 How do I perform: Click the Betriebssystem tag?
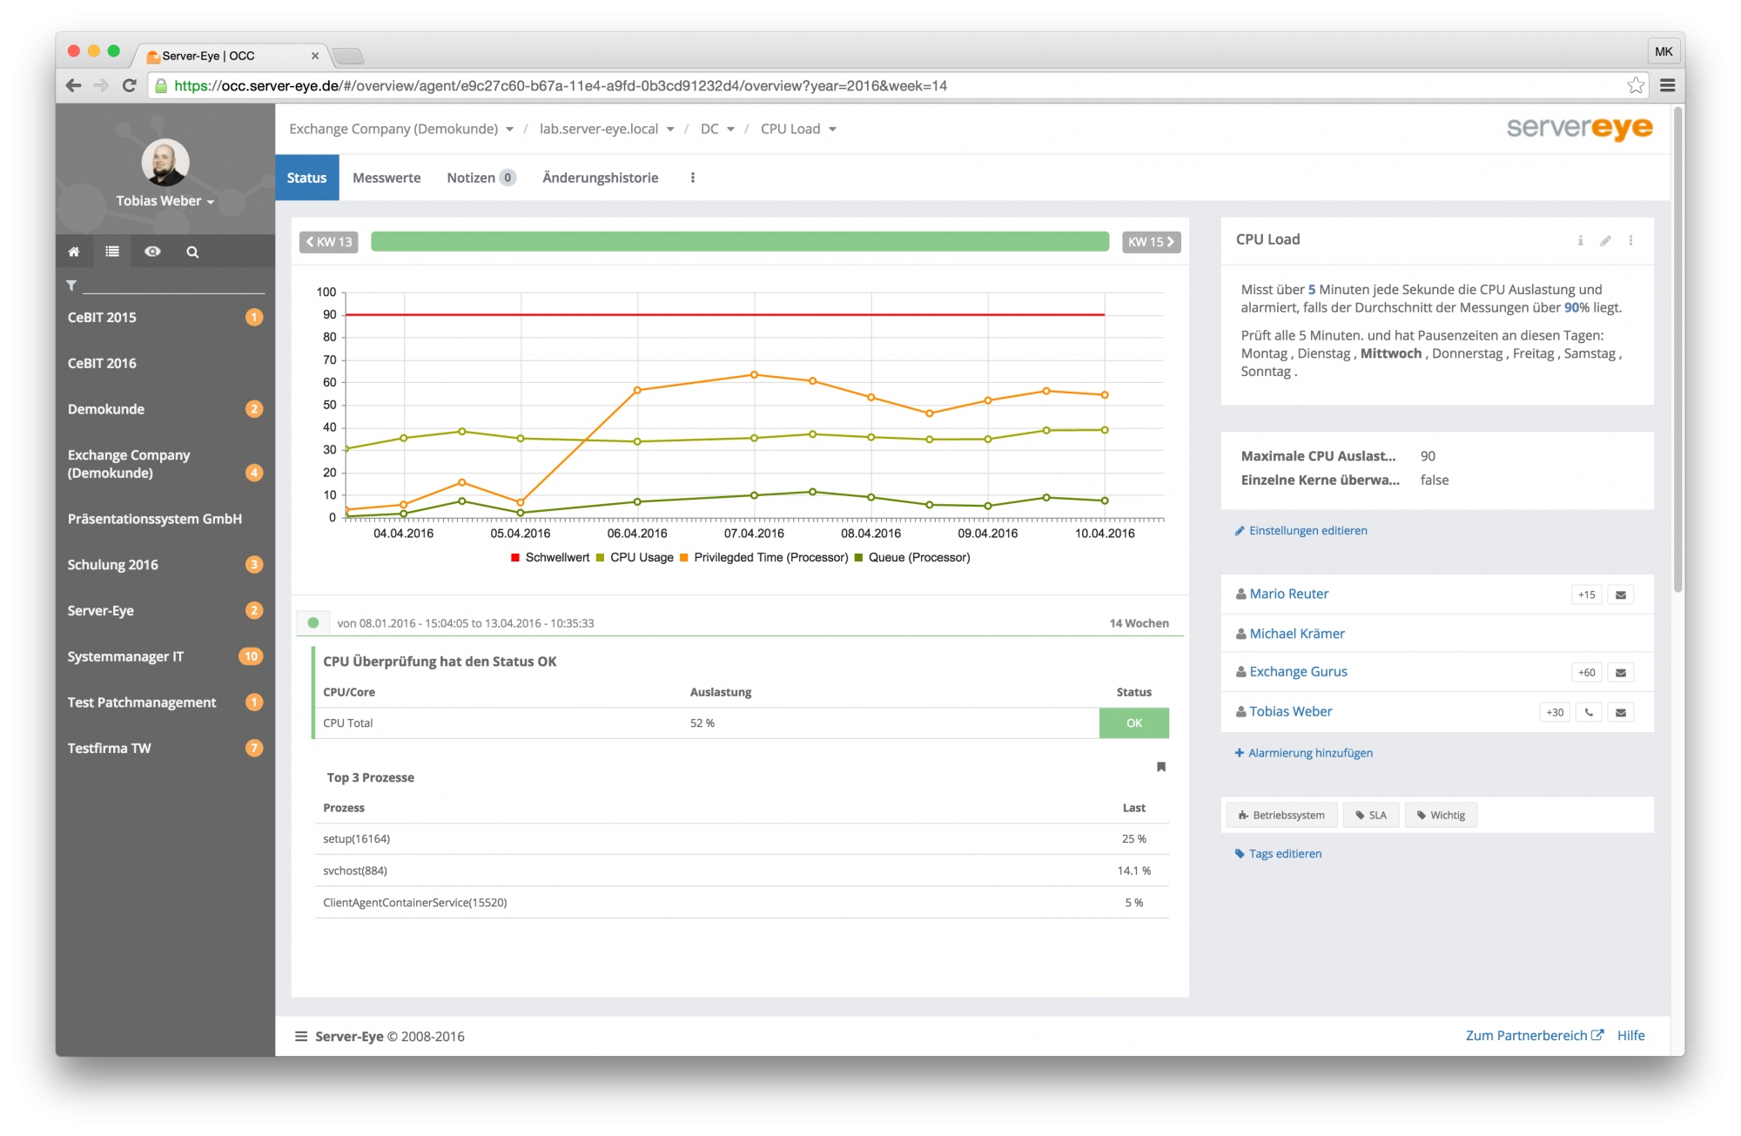[x=1281, y=816]
